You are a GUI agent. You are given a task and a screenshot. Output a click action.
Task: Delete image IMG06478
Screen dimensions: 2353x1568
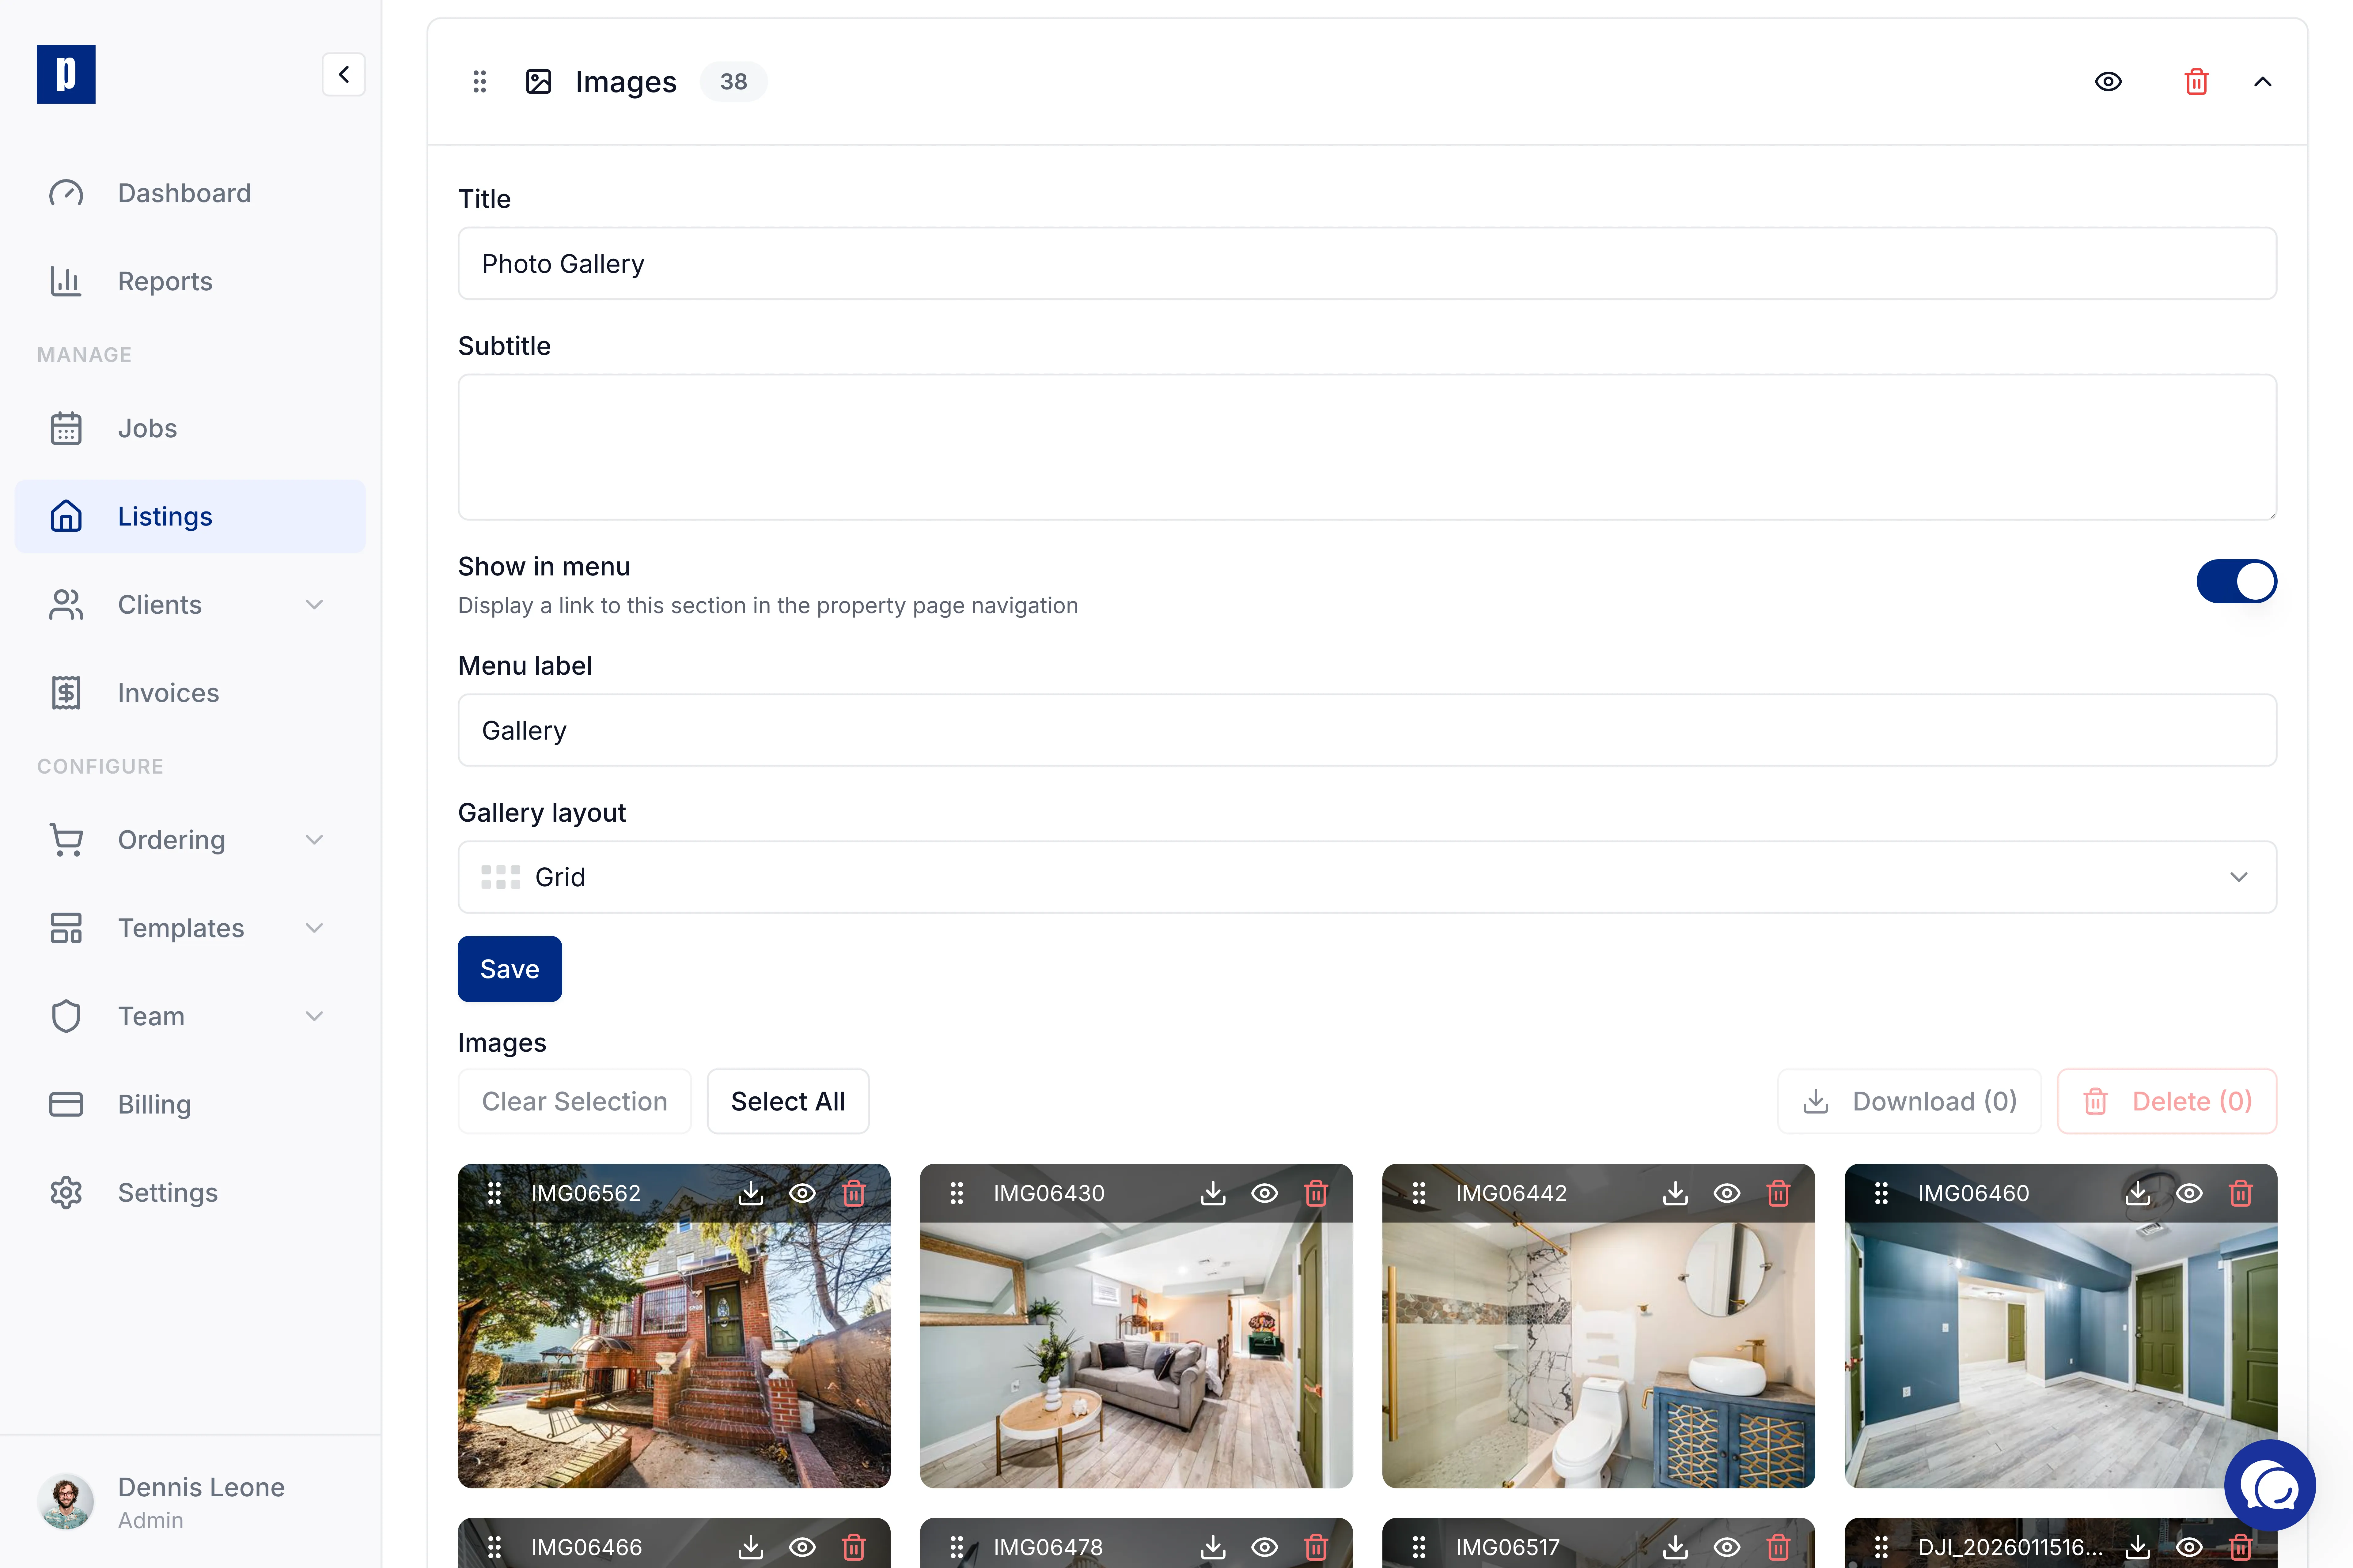tap(1316, 1547)
